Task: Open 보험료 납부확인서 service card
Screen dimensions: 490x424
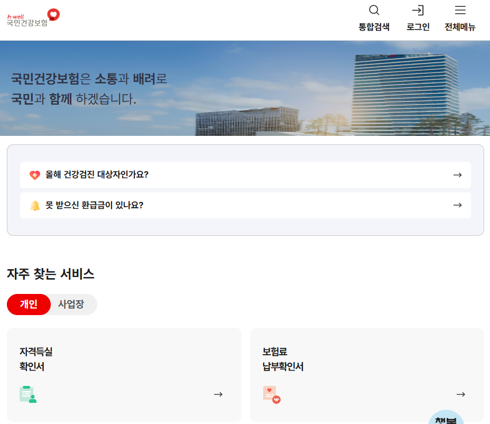Action: [x=367, y=375]
